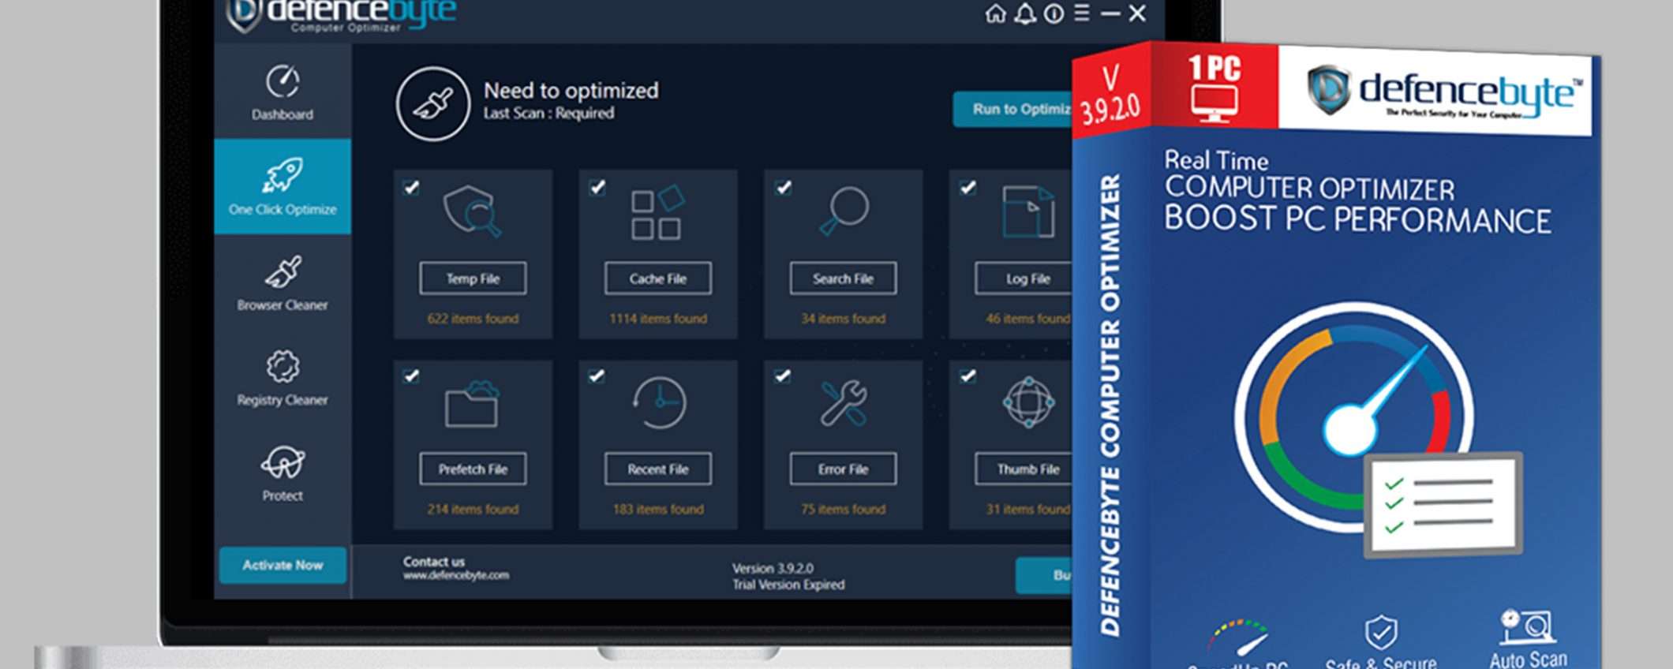Screen dimensions: 1673x669
Task: Click the Recent File clock icon
Action: 658,402
